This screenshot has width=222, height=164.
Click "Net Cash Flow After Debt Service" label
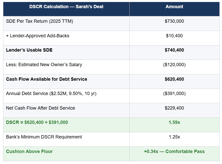tap(41, 108)
